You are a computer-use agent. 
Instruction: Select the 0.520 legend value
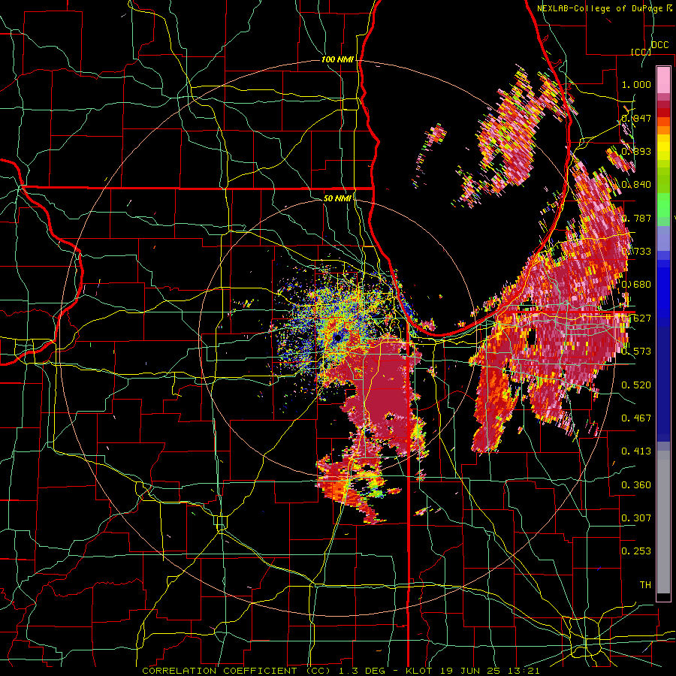click(636, 385)
